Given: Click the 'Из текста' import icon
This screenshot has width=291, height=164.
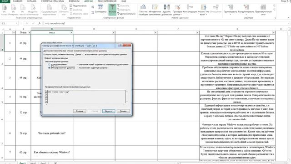Looking at the screenshot, I should [22, 10].
